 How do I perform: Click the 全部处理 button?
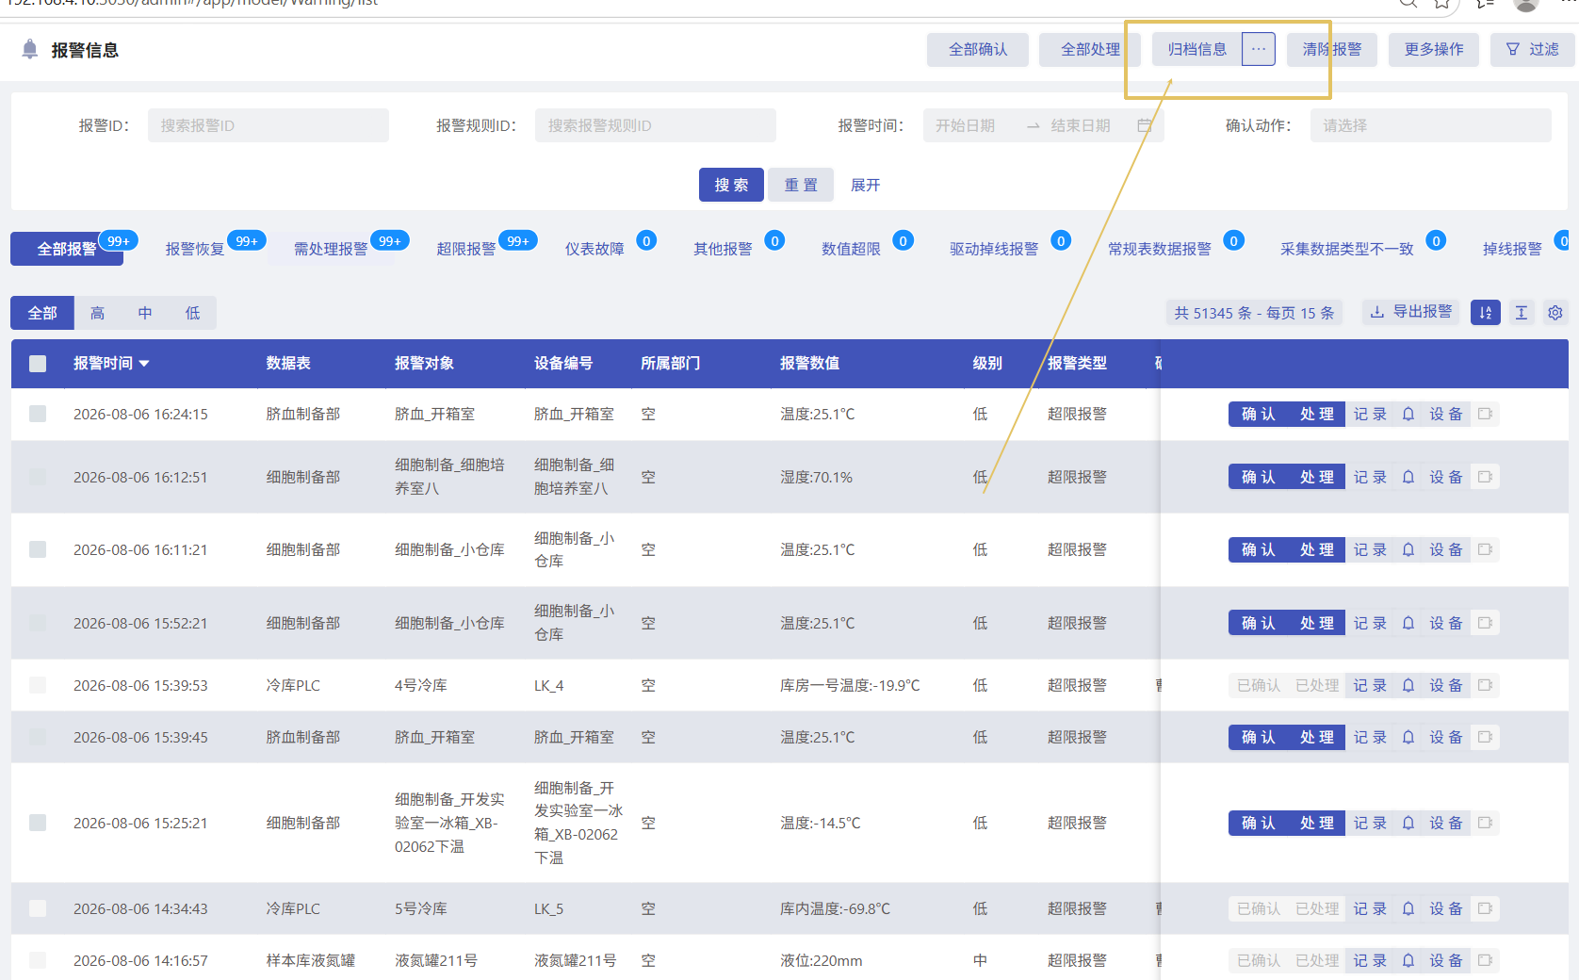coord(1090,49)
